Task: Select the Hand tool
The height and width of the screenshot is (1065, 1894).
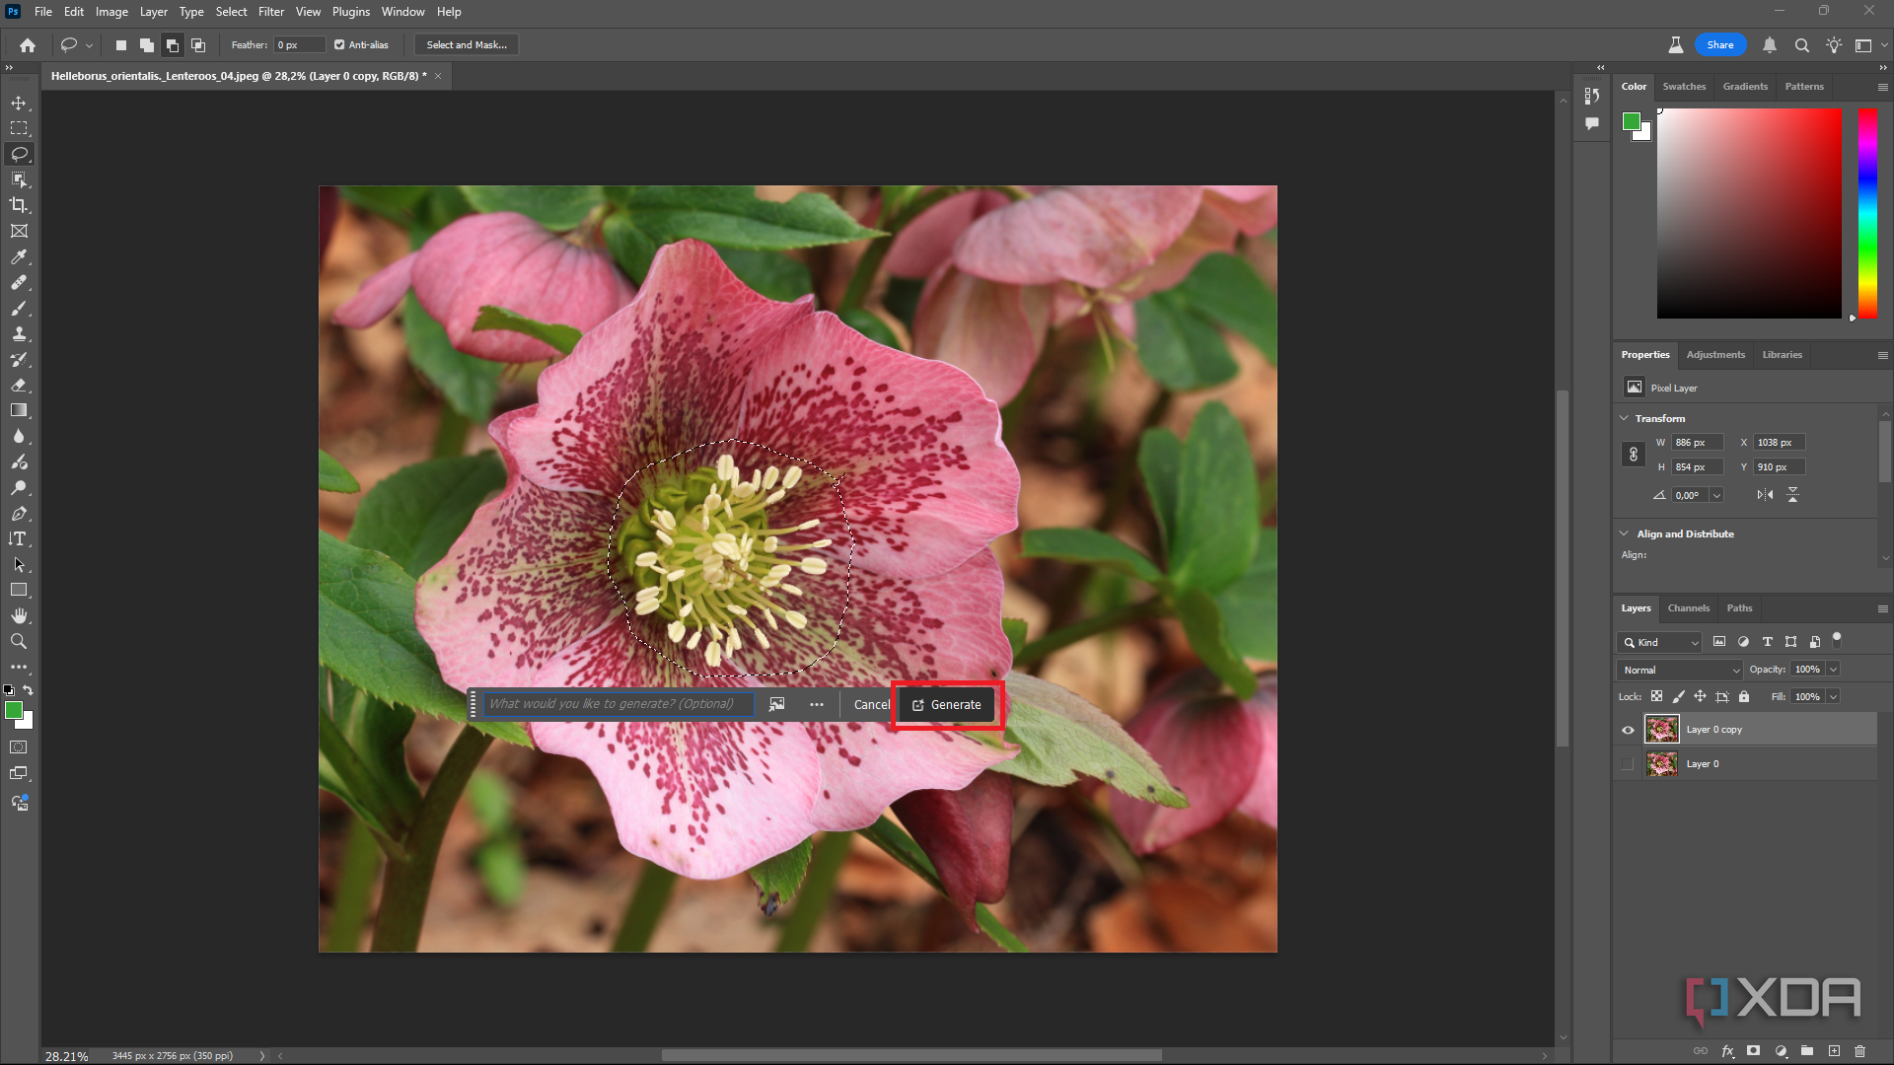Action: [19, 615]
